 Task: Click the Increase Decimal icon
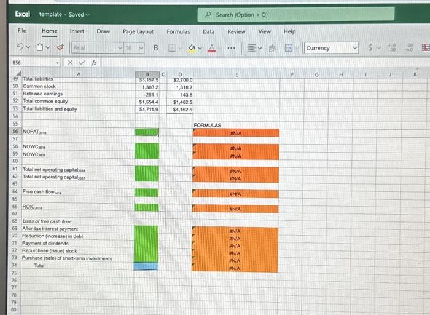pos(392,47)
